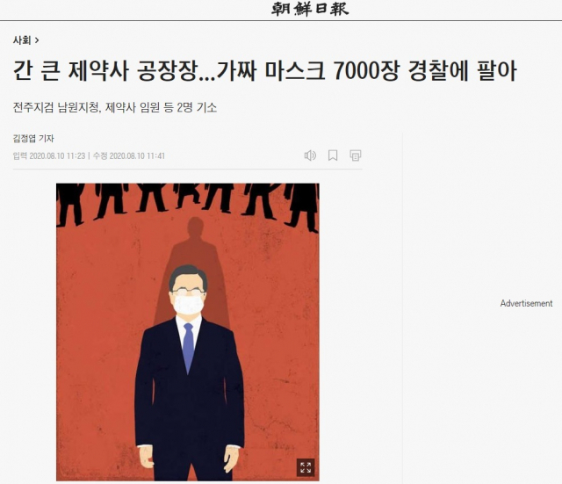Select reporter 김정엽 기자 byline
Viewport: 562px width, 484px height.
(x=33, y=139)
